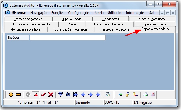The width and height of the screenshot is (181, 110).
Task: Jump to the last record
Action: pyautogui.click(x=98, y=94)
